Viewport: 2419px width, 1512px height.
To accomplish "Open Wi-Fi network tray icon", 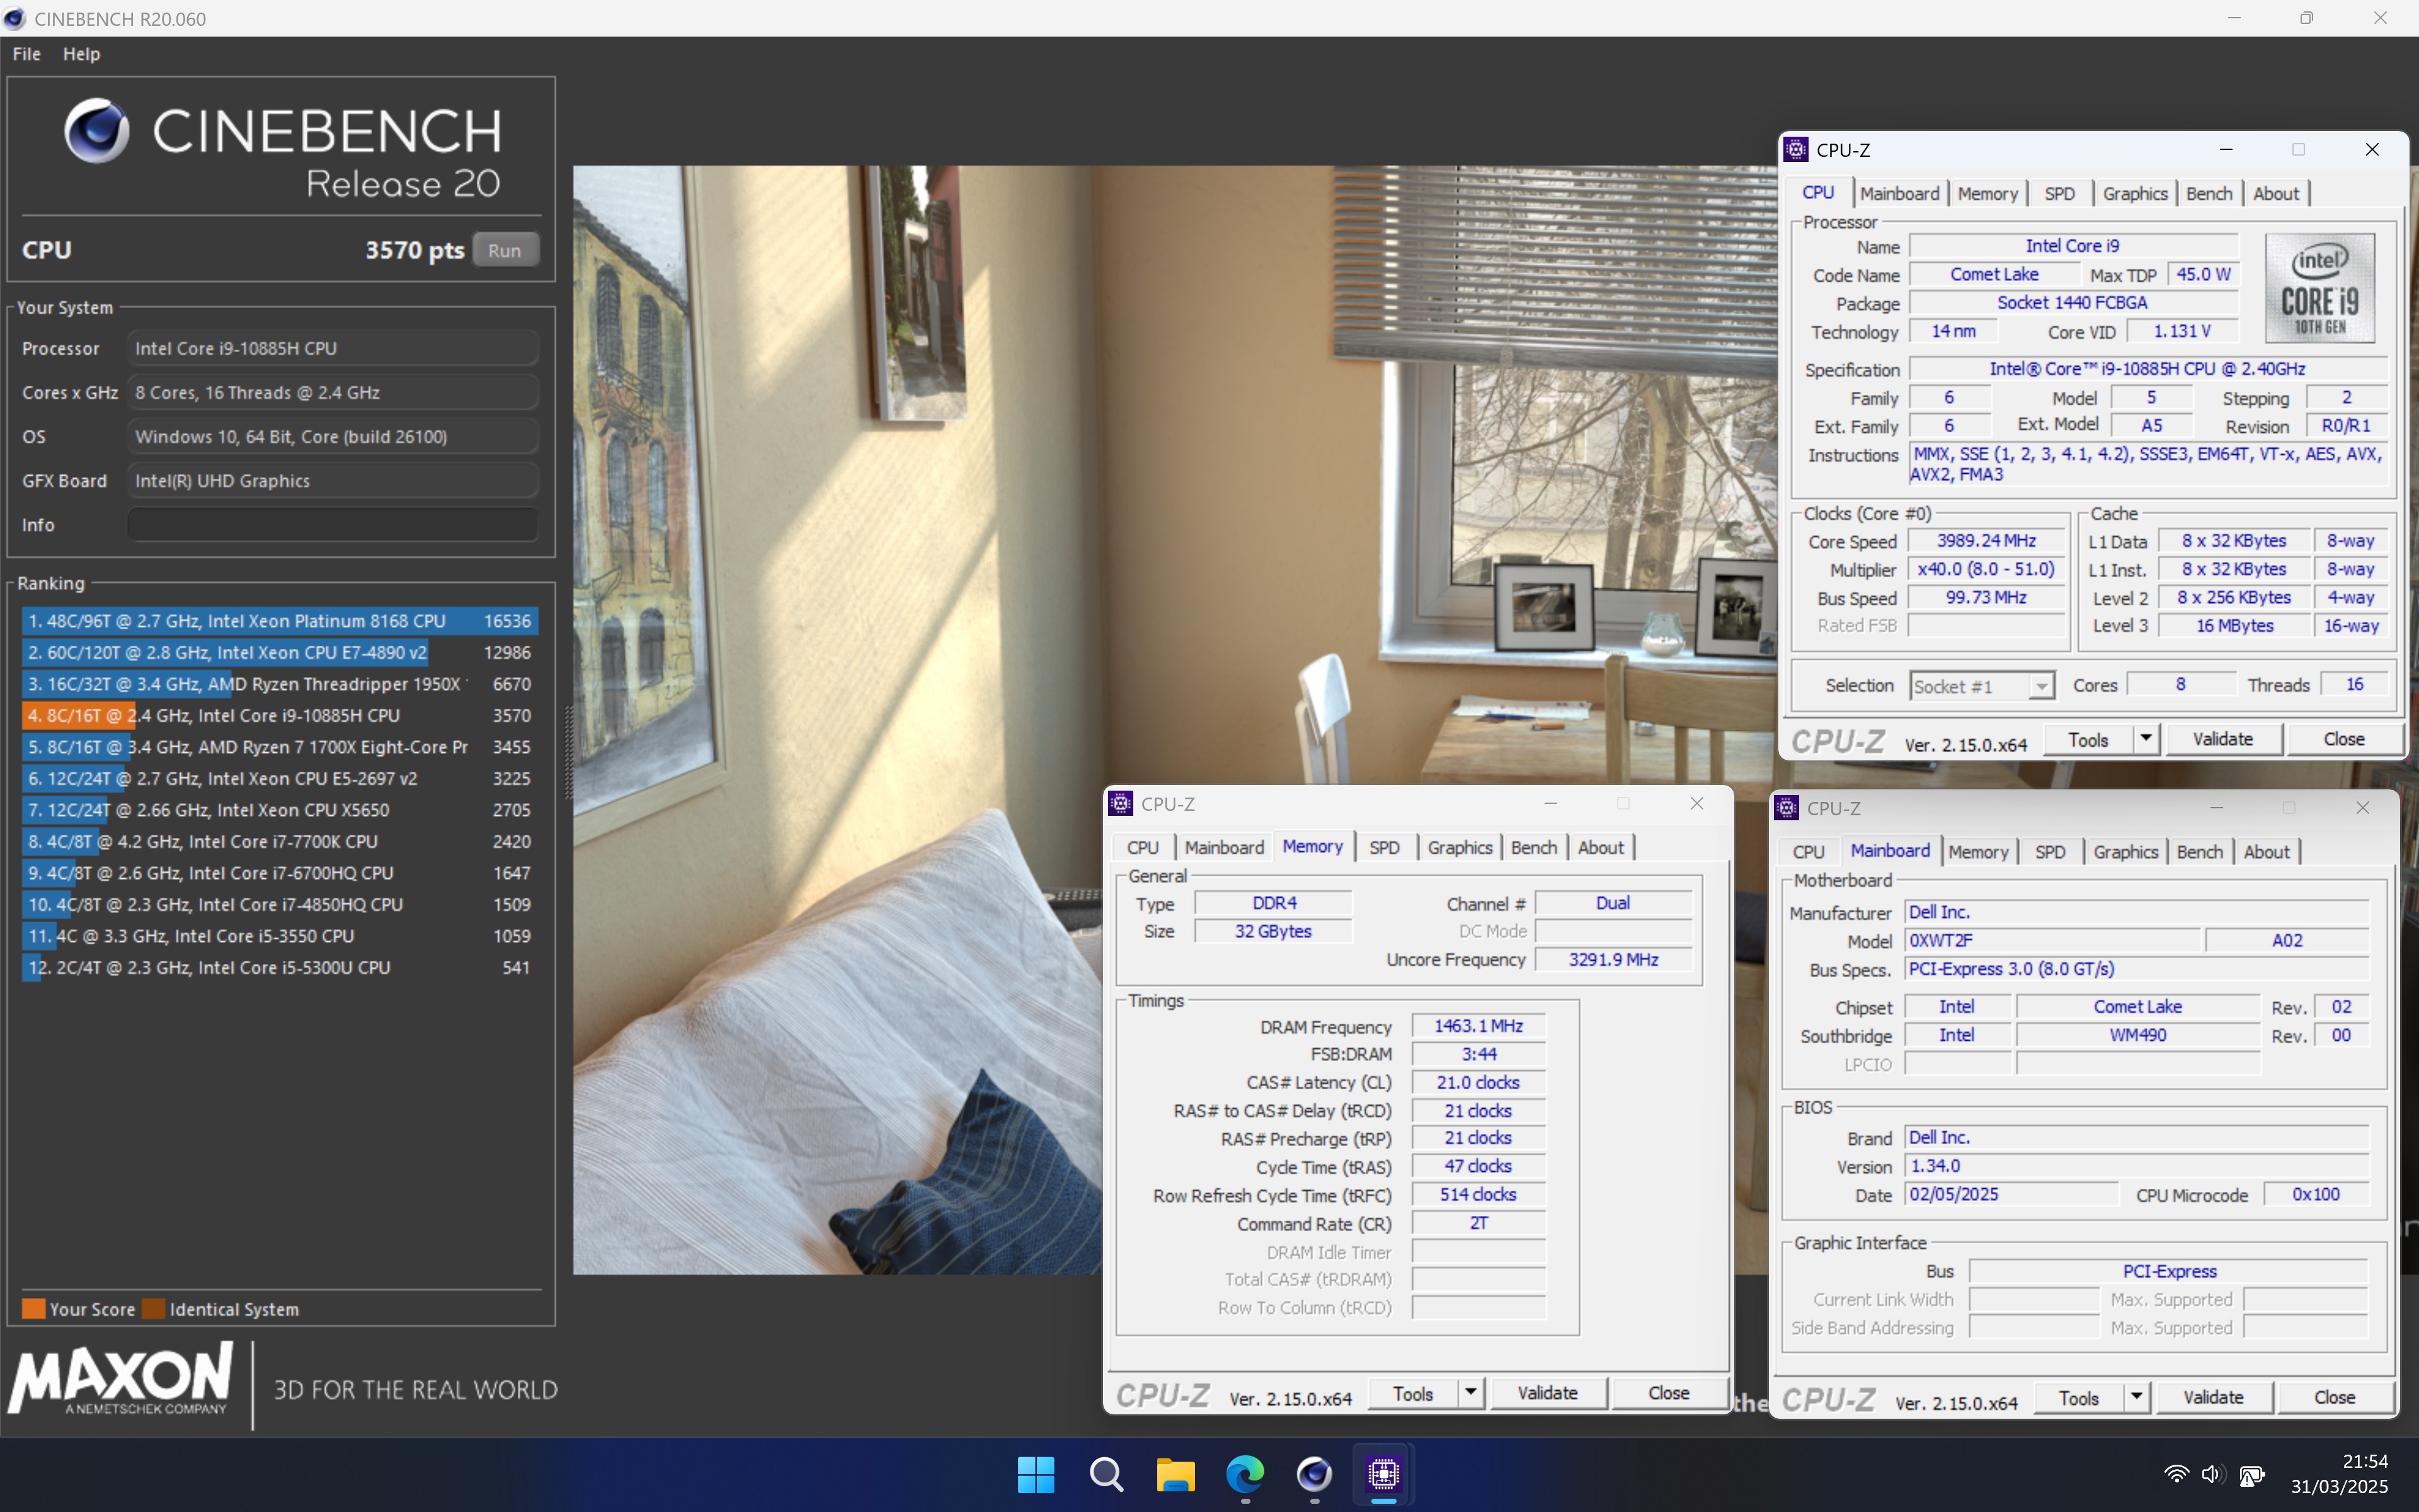I will click(2176, 1474).
